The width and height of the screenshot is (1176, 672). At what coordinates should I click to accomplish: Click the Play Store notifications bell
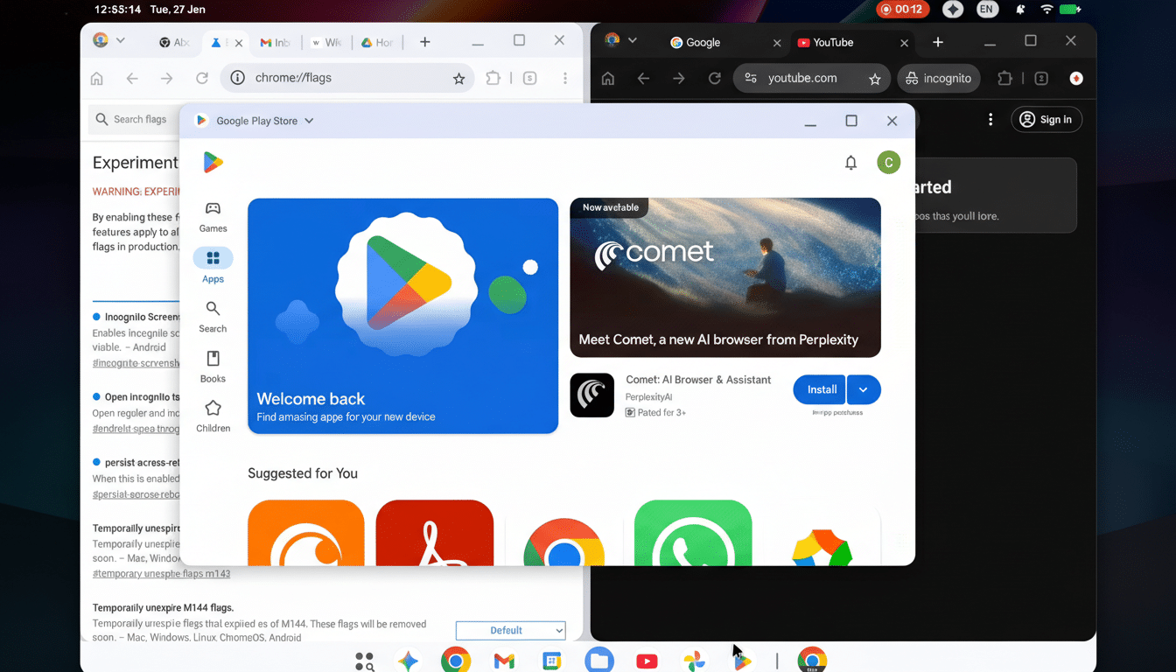[850, 162]
